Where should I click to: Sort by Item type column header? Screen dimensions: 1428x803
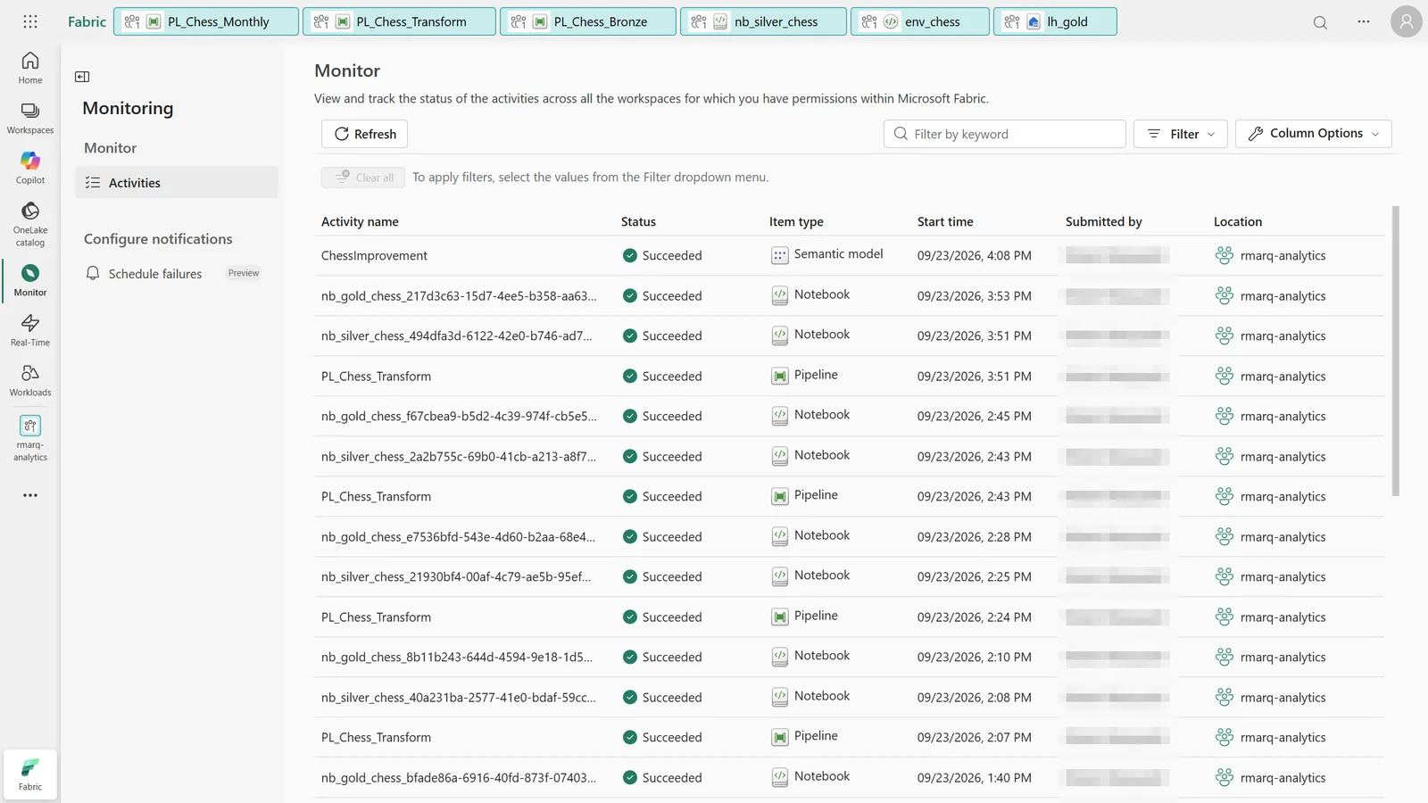pos(796,221)
